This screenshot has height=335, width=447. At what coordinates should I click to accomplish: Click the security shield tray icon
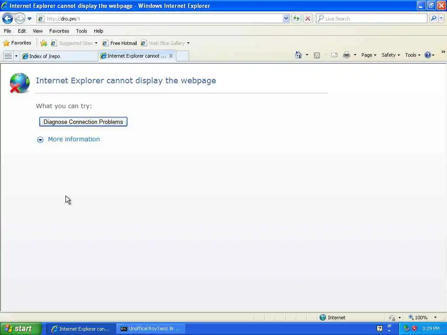click(x=415, y=329)
